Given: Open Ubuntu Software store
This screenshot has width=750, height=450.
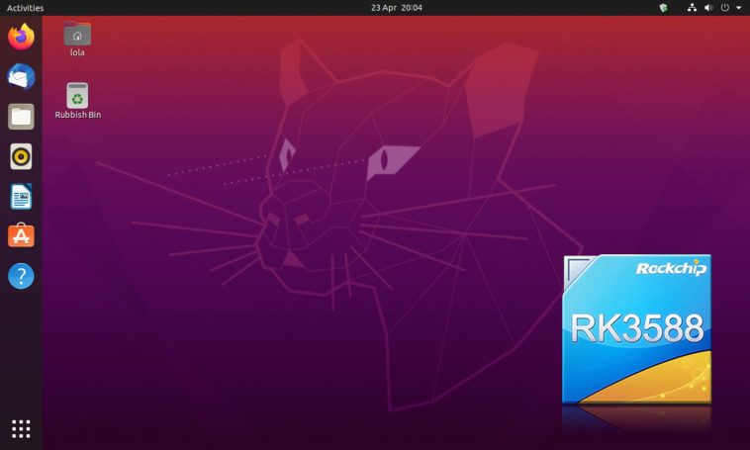Looking at the screenshot, I should [x=21, y=236].
